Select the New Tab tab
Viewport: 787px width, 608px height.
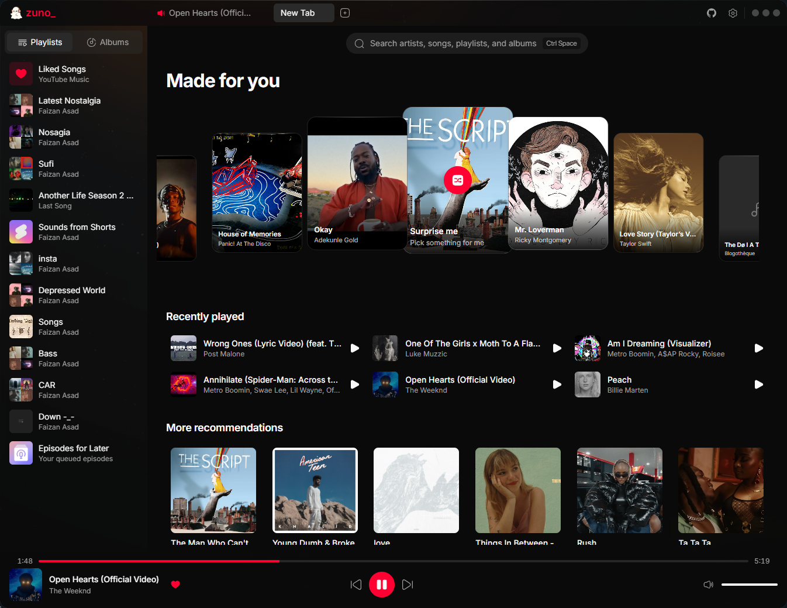point(304,13)
